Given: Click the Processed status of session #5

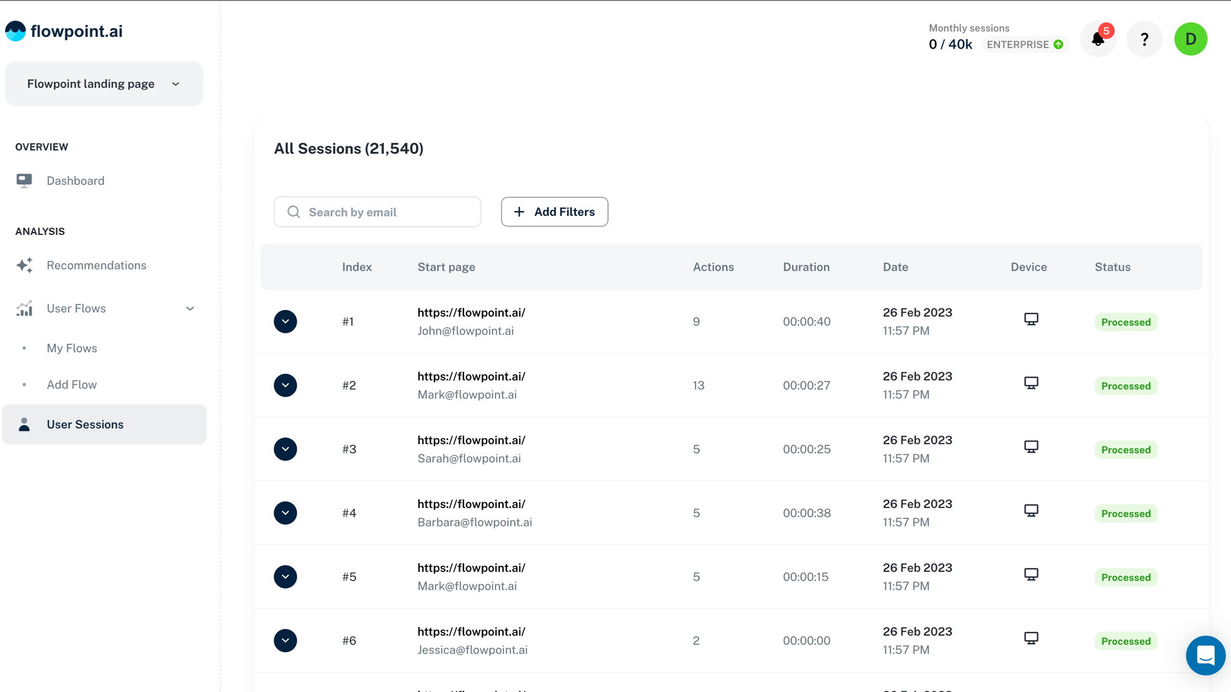Looking at the screenshot, I should pyautogui.click(x=1125, y=578).
